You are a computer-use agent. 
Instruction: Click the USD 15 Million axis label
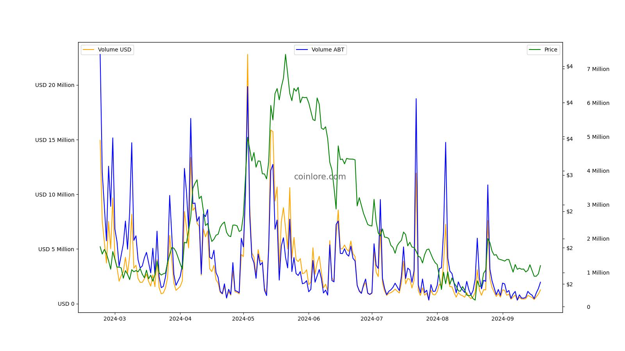[55, 140]
